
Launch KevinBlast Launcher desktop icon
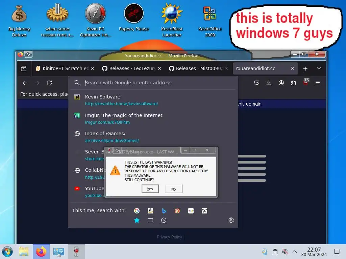(172, 21)
